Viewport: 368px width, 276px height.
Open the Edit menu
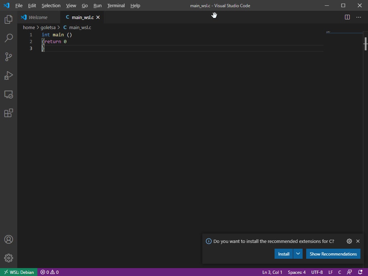click(x=32, y=6)
